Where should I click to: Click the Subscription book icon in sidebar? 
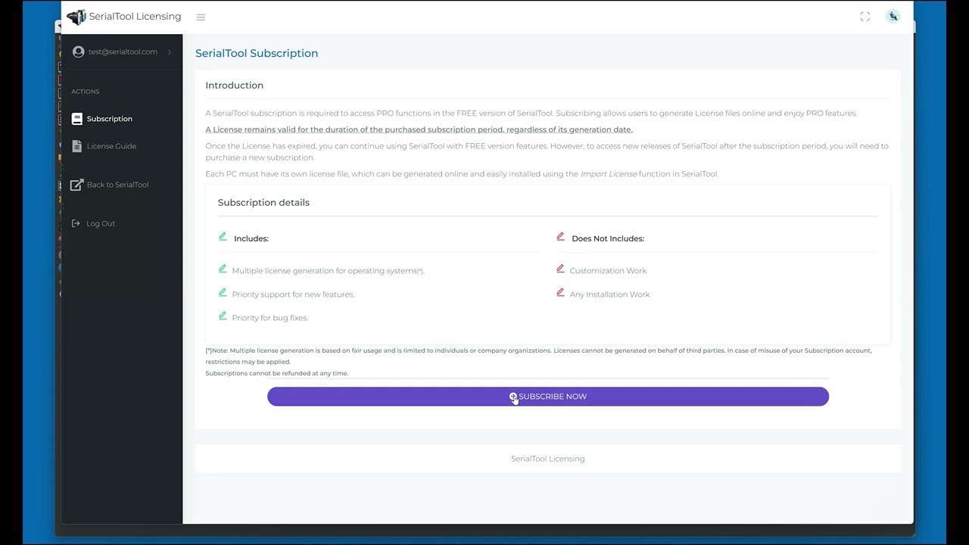point(76,119)
